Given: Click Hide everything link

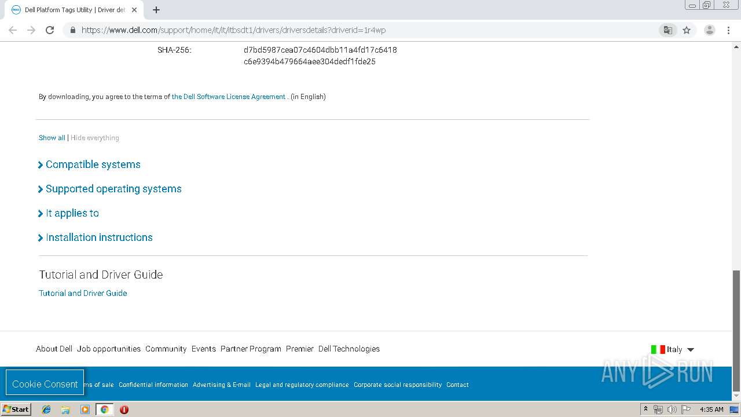Looking at the screenshot, I should (x=95, y=138).
